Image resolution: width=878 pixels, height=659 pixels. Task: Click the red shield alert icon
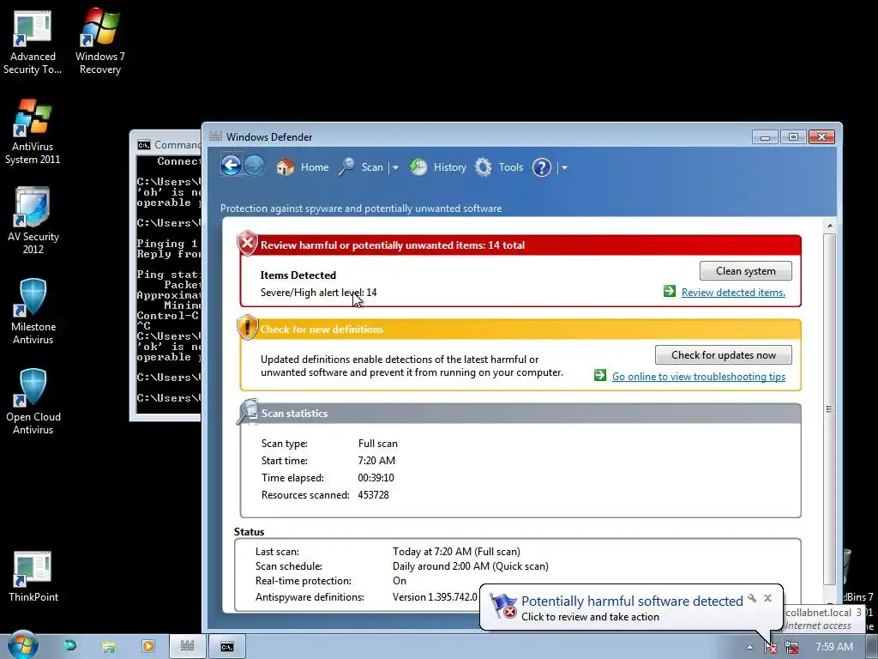(247, 244)
